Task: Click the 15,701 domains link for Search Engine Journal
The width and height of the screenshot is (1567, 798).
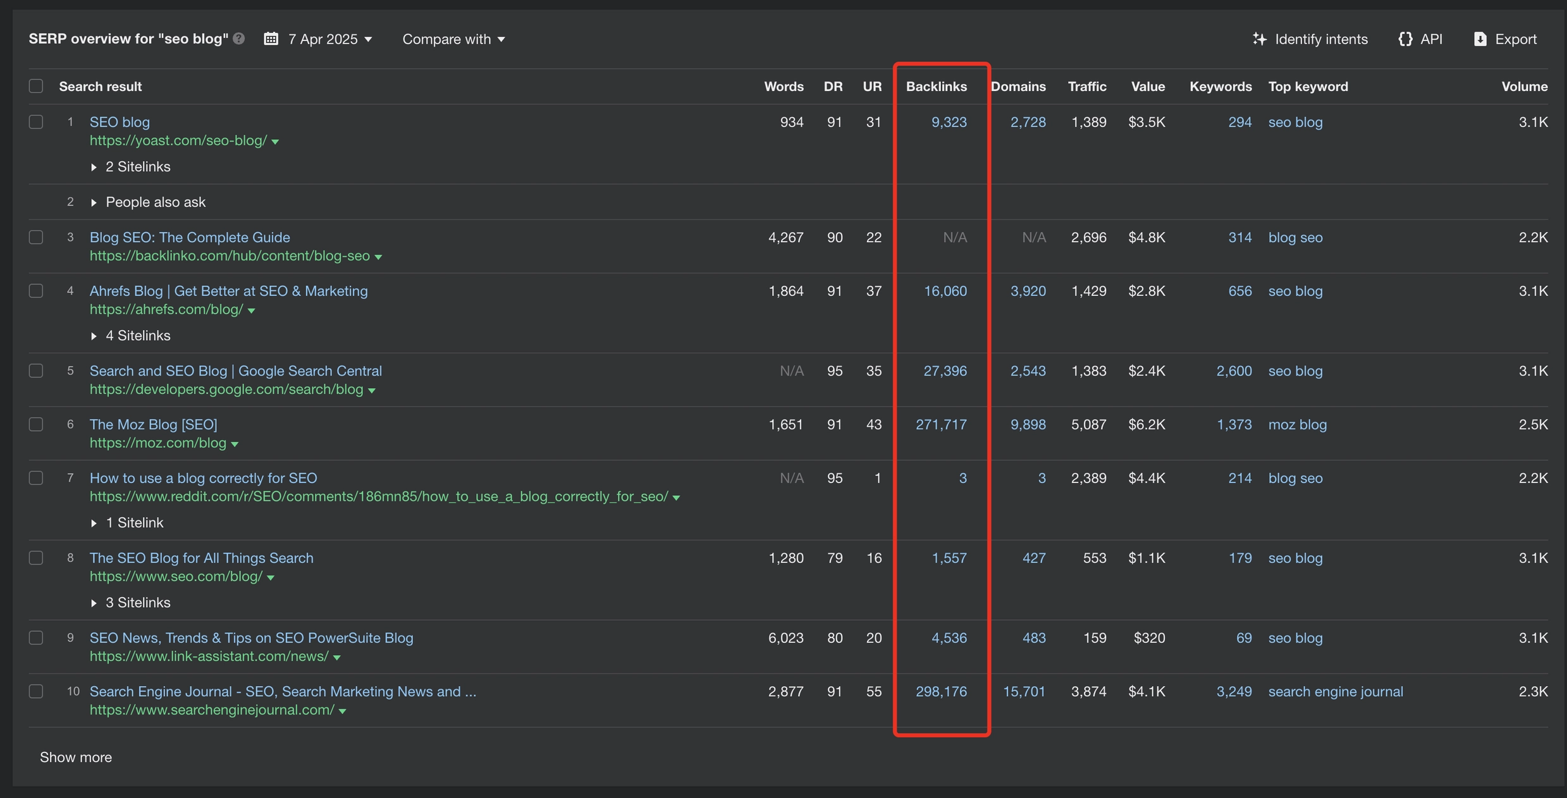Action: click(x=1023, y=691)
